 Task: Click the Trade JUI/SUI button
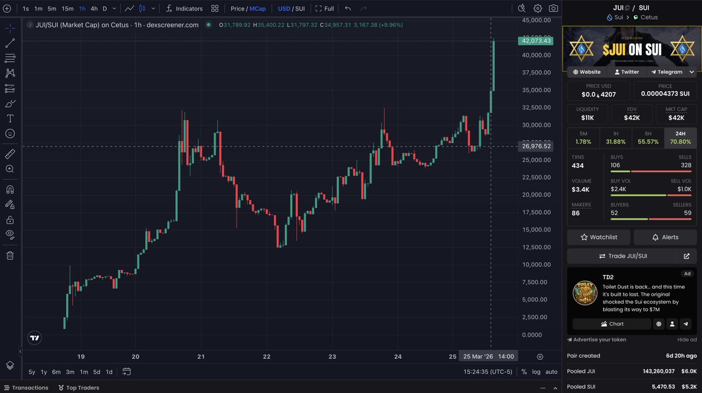623,256
